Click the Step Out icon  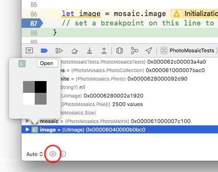click(x=104, y=50)
